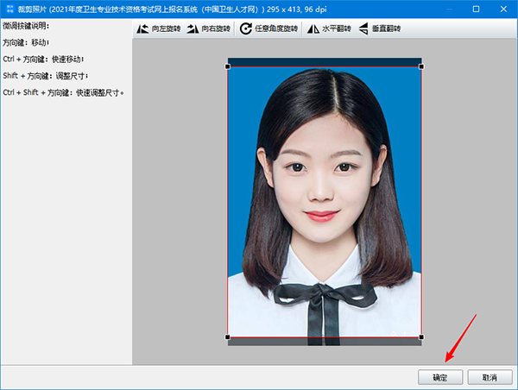This screenshot has width=518, height=390.
Task: Close the crop photo window
Action: (503, 8)
